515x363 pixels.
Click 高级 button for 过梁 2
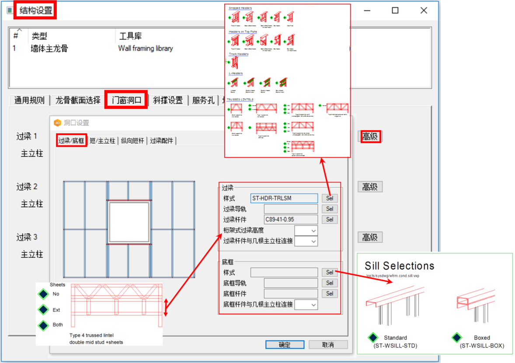coord(370,187)
